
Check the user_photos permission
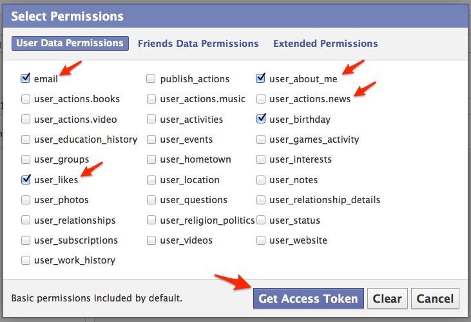coord(26,200)
